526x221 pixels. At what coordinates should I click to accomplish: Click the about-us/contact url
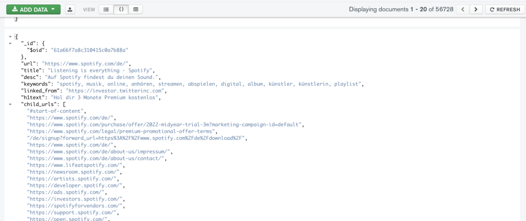97,159
